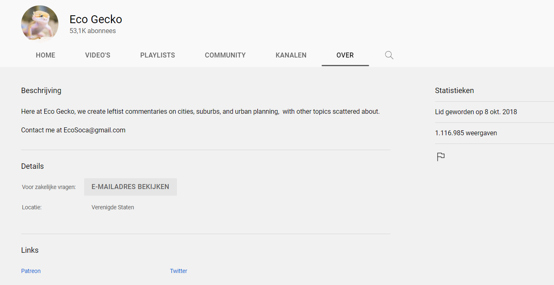Open the Eco Gecko channel avatar
This screenshot has height=285, width=554.
(40, 24)
